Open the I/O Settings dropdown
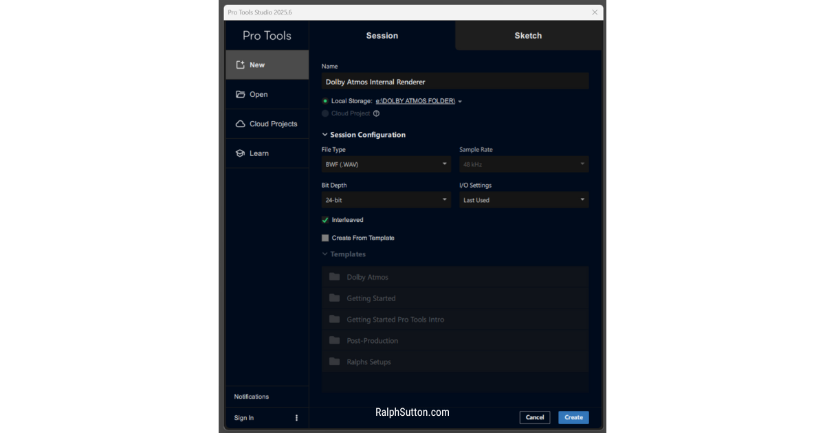Viewport: 825px width, 433px height. click(x=524, y=200)
